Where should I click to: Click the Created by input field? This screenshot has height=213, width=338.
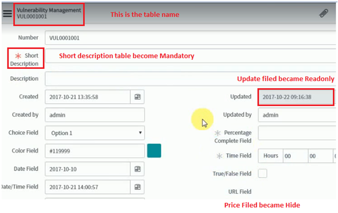[x=95, y=115]
